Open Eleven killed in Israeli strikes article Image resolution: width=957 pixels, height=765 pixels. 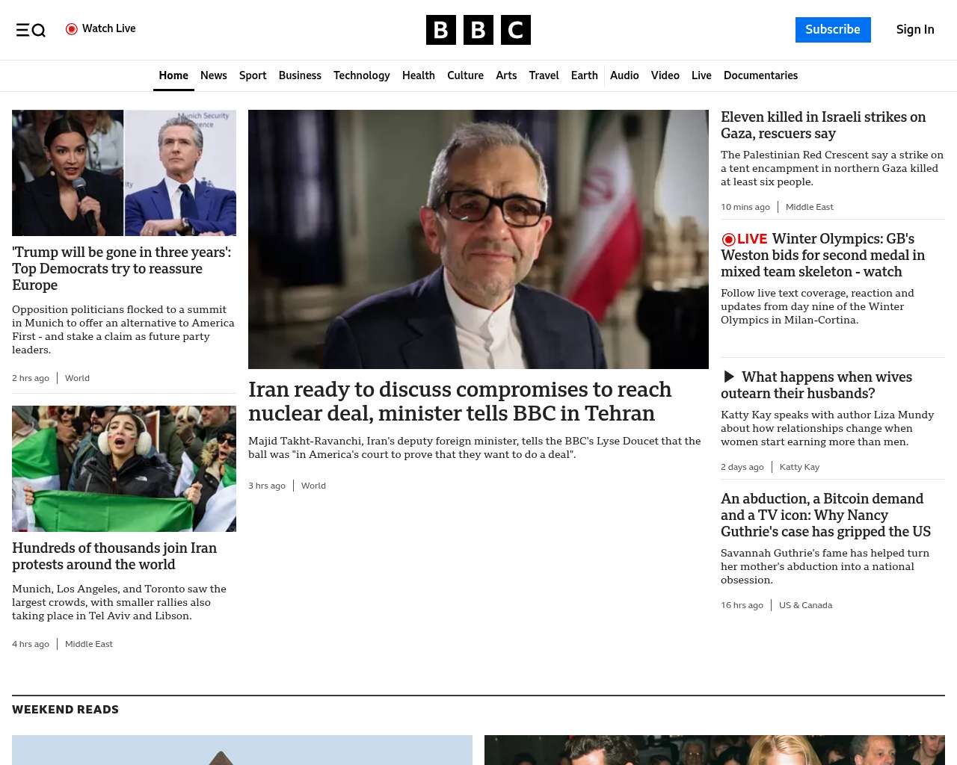[823, 126]
